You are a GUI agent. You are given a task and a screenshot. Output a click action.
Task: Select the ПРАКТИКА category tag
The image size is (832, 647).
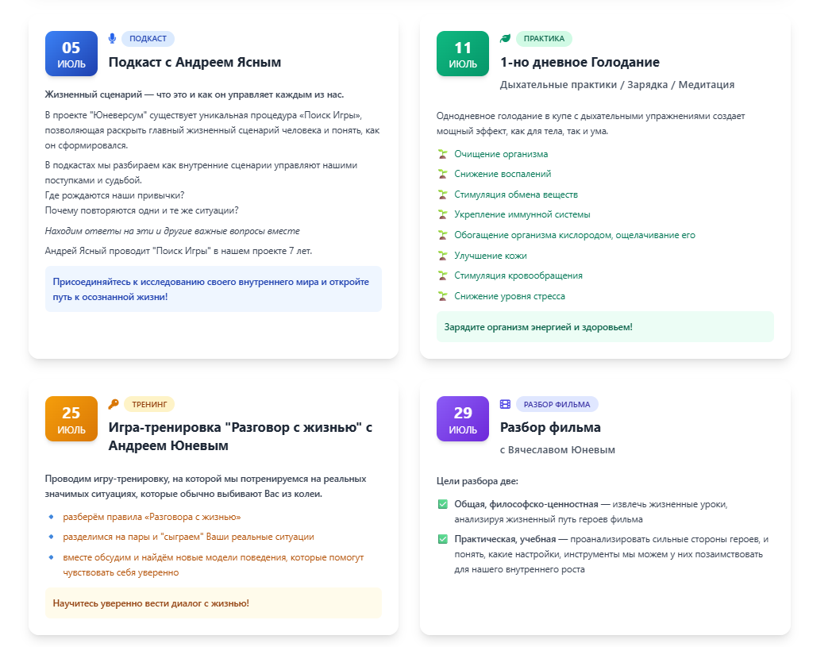544,38
